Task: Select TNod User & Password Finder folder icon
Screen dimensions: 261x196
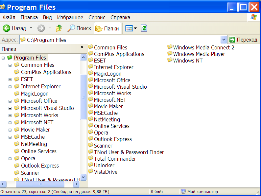Action: [x=90, y=151]
